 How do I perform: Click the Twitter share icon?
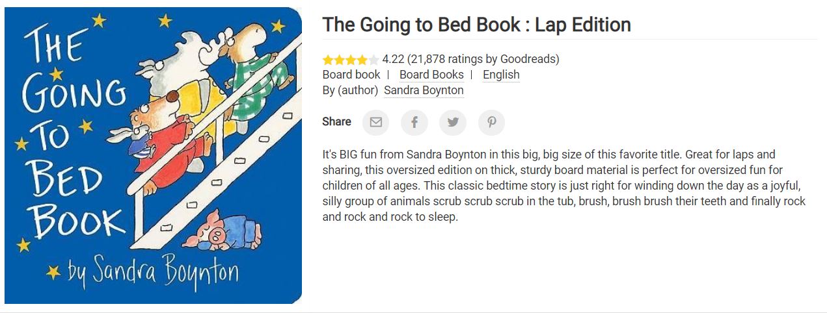tap(453, 122)
